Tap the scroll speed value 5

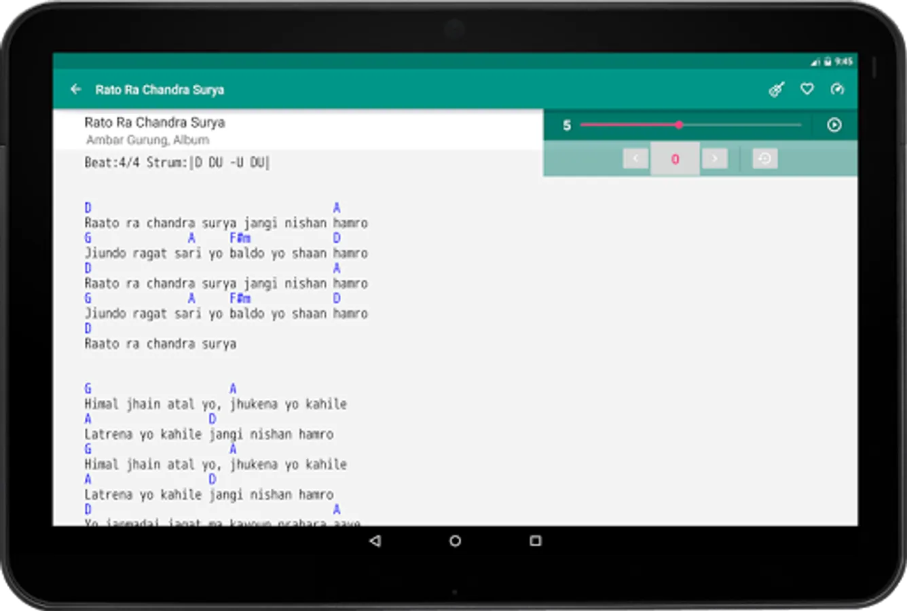[x=567, y=125]
